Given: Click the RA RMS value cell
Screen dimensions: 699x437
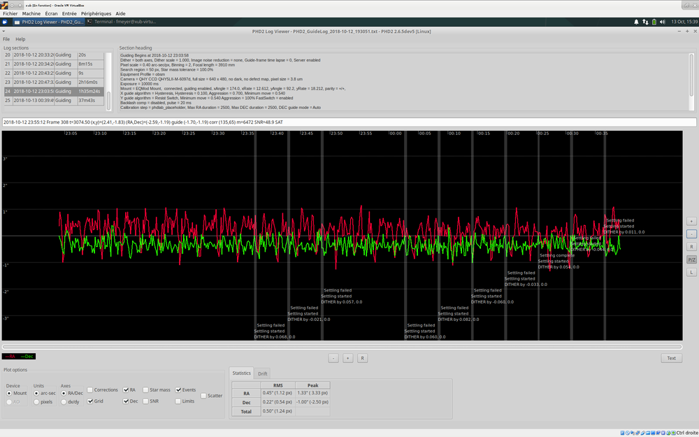Looking at the screenshot, I should point(278,393).
